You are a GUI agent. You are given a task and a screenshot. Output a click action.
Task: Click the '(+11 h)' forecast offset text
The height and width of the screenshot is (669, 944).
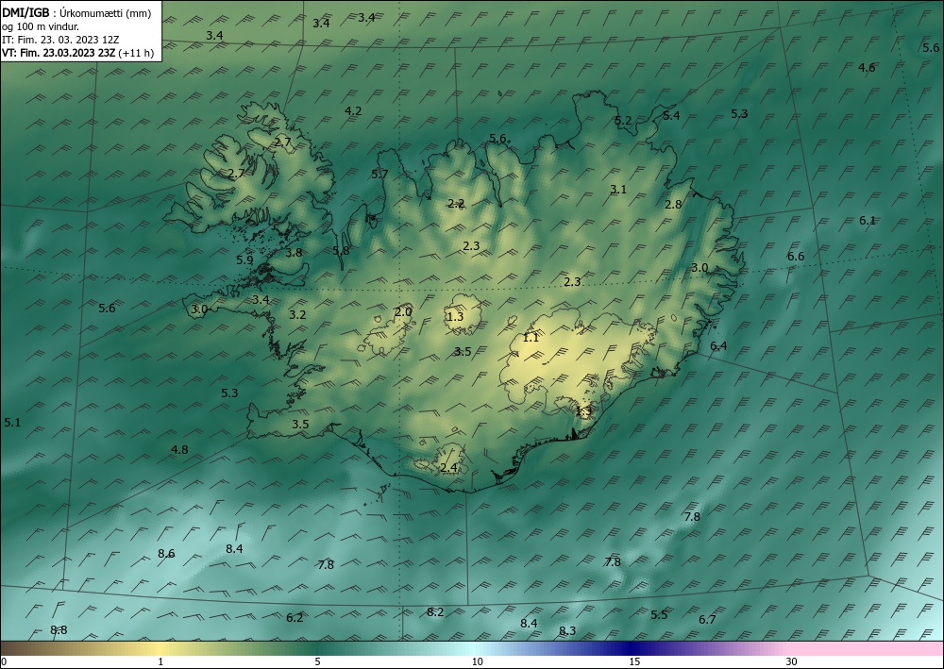(136, 53)
